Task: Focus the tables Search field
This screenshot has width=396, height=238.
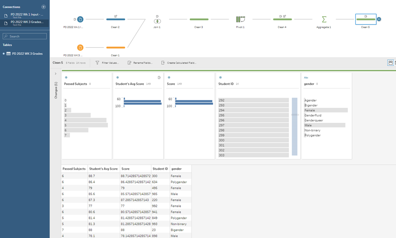Action: click(25, 36)
